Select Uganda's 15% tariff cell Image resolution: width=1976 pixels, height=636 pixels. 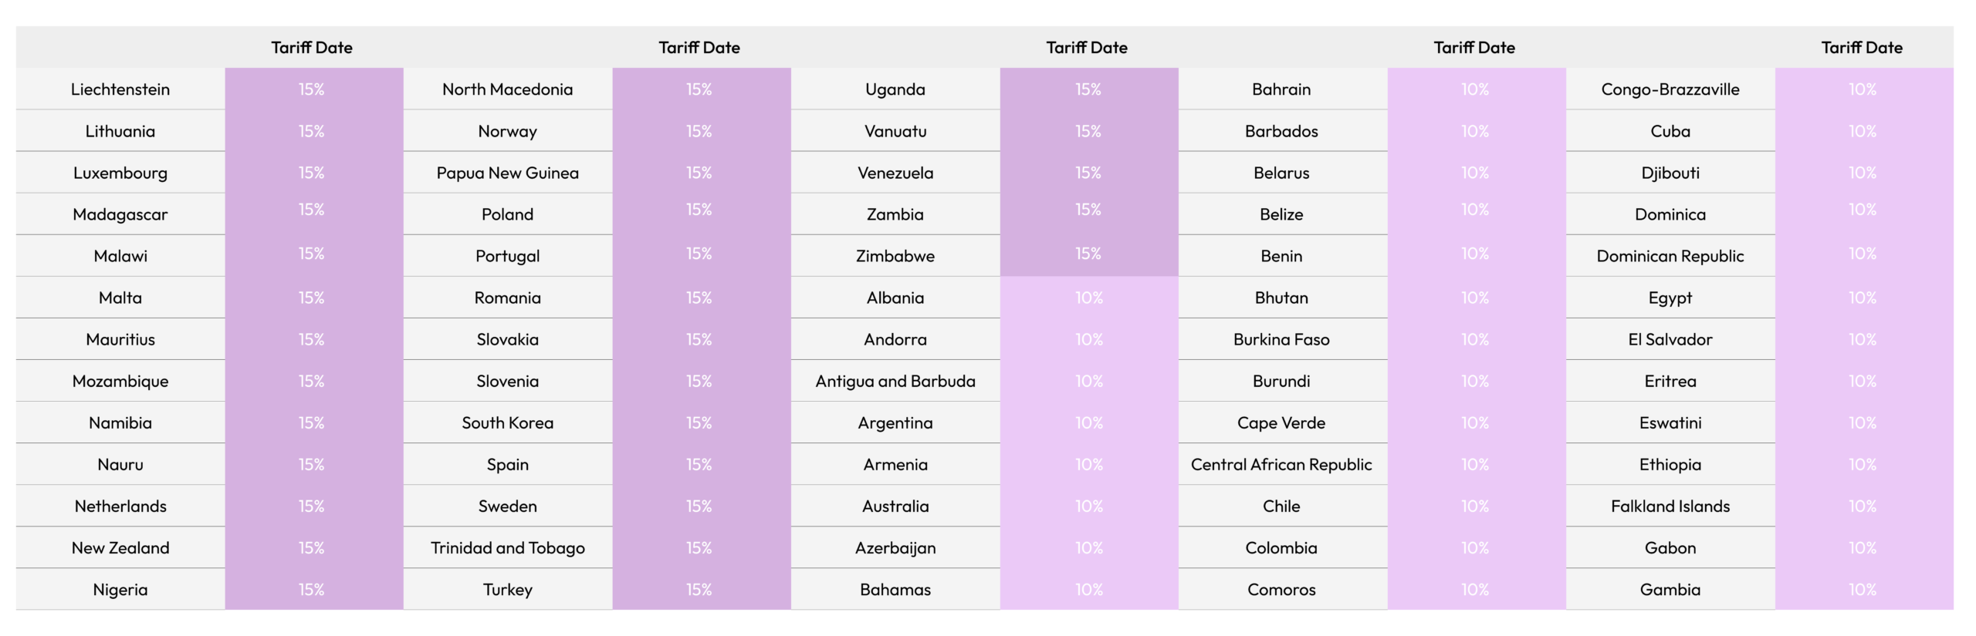[1088, 89]
